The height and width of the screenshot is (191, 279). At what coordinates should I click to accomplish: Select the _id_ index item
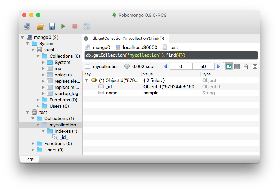64,137
